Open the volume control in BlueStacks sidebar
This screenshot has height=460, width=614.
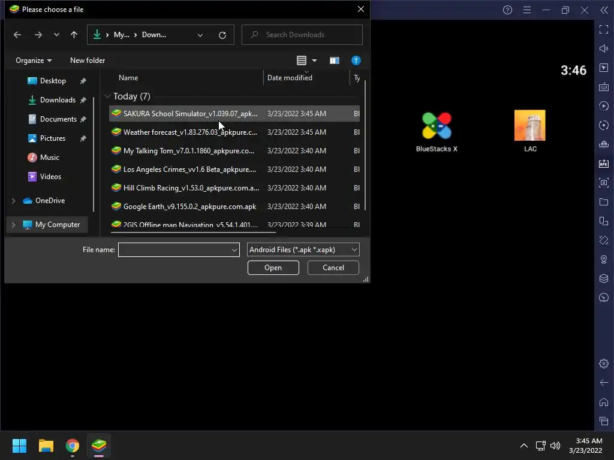click(x=603, y=49)
